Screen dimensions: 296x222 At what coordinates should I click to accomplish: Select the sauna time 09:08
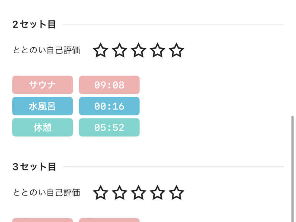(109, 85)
